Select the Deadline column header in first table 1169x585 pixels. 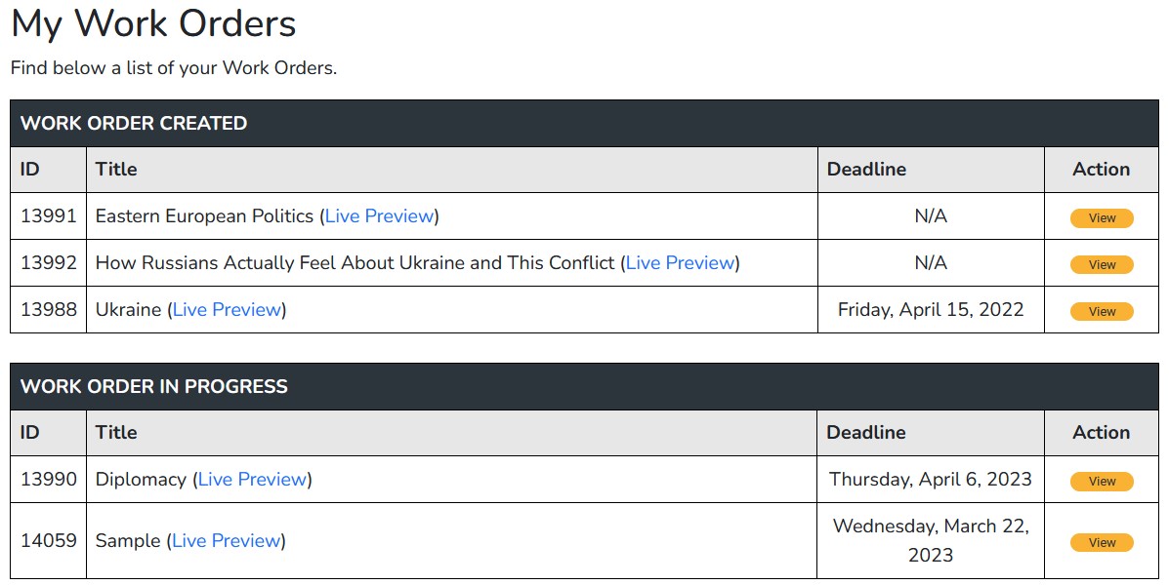(x=866, y=169)
